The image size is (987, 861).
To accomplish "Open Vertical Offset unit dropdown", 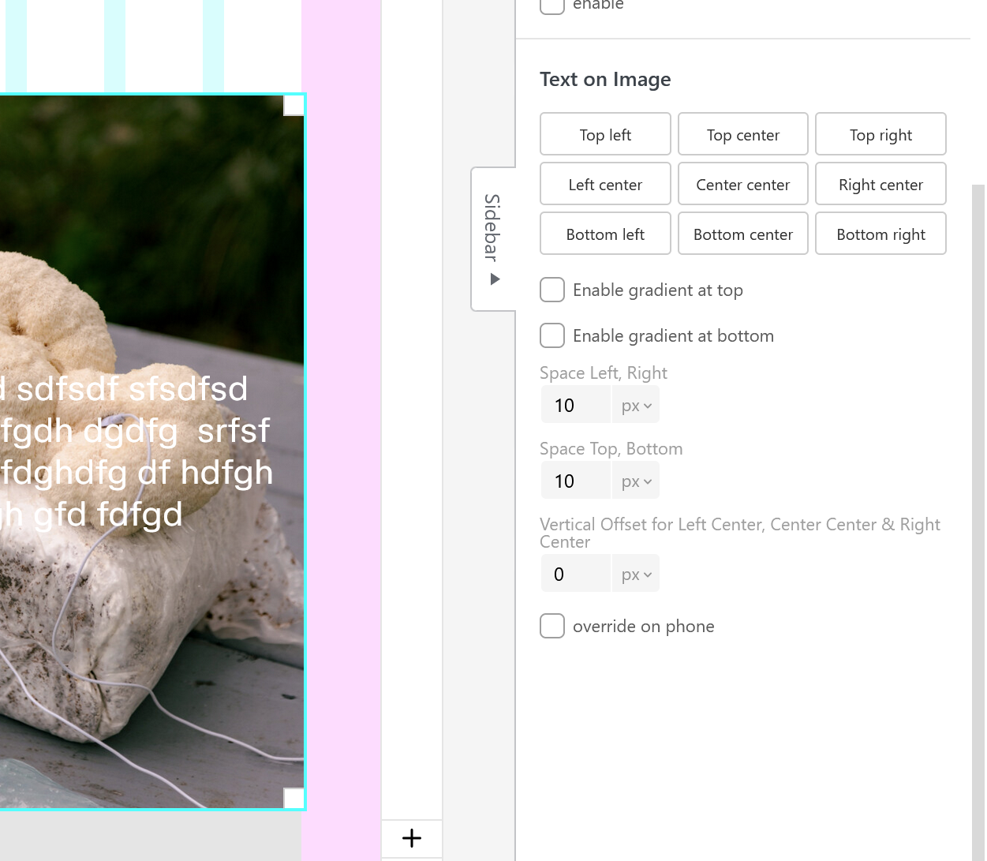I will pyautogui.click(x=636, y=575).
